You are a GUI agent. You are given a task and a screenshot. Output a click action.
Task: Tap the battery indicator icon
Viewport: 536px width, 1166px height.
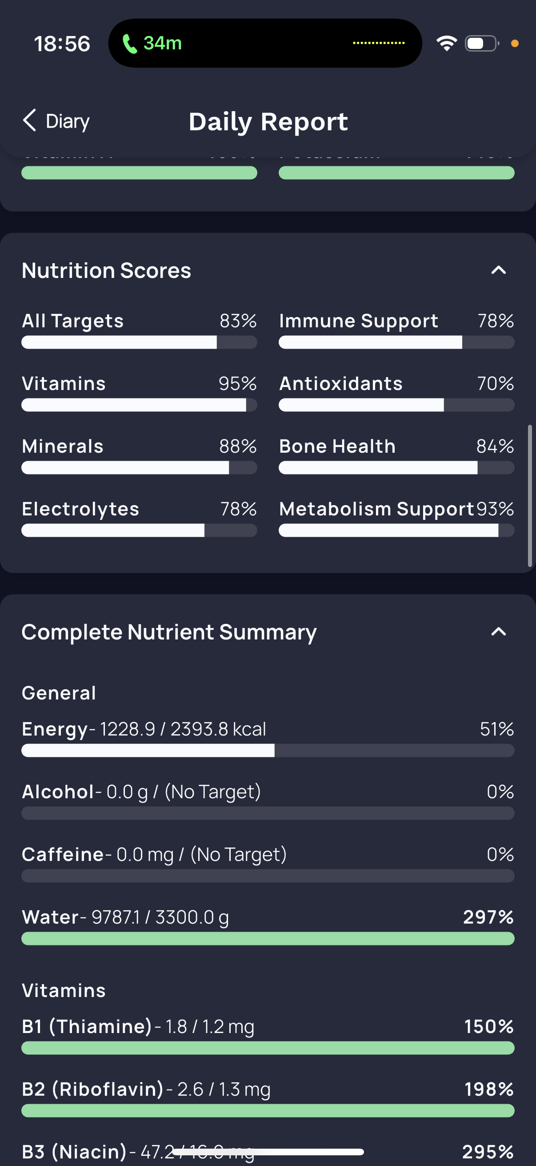(482, 44)
